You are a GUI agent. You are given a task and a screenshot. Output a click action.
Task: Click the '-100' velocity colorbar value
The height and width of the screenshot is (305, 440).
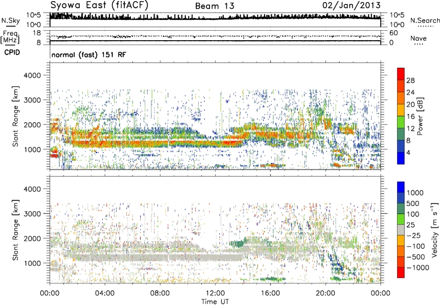[416, 246]
